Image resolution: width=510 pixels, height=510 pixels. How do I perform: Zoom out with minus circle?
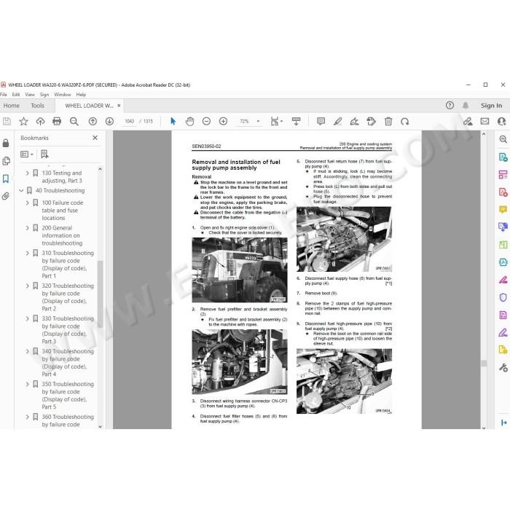(206, 122)
